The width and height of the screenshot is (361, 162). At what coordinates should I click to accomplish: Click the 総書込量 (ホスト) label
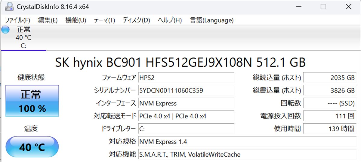pos(277,90)
